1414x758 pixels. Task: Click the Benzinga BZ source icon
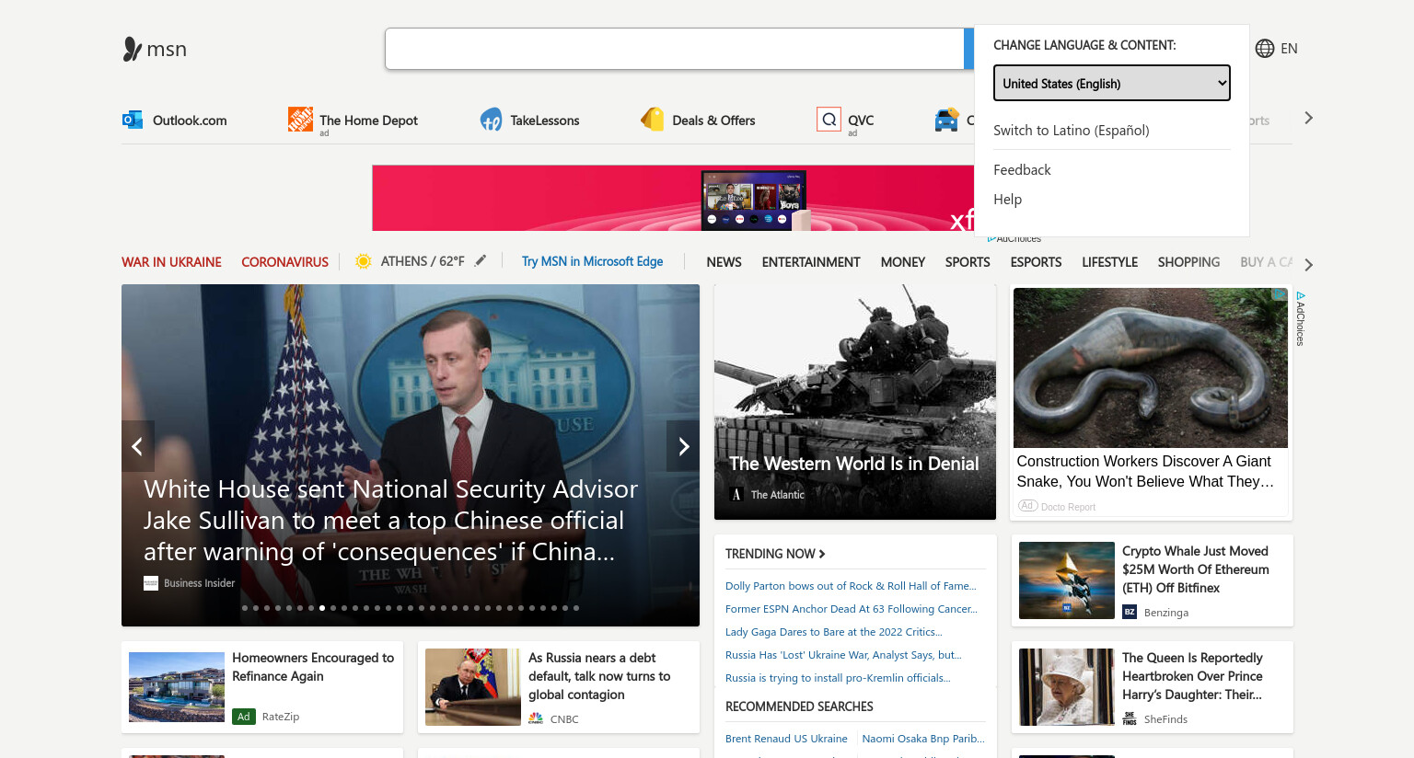pyautogui.click(x=1130, y=612)
